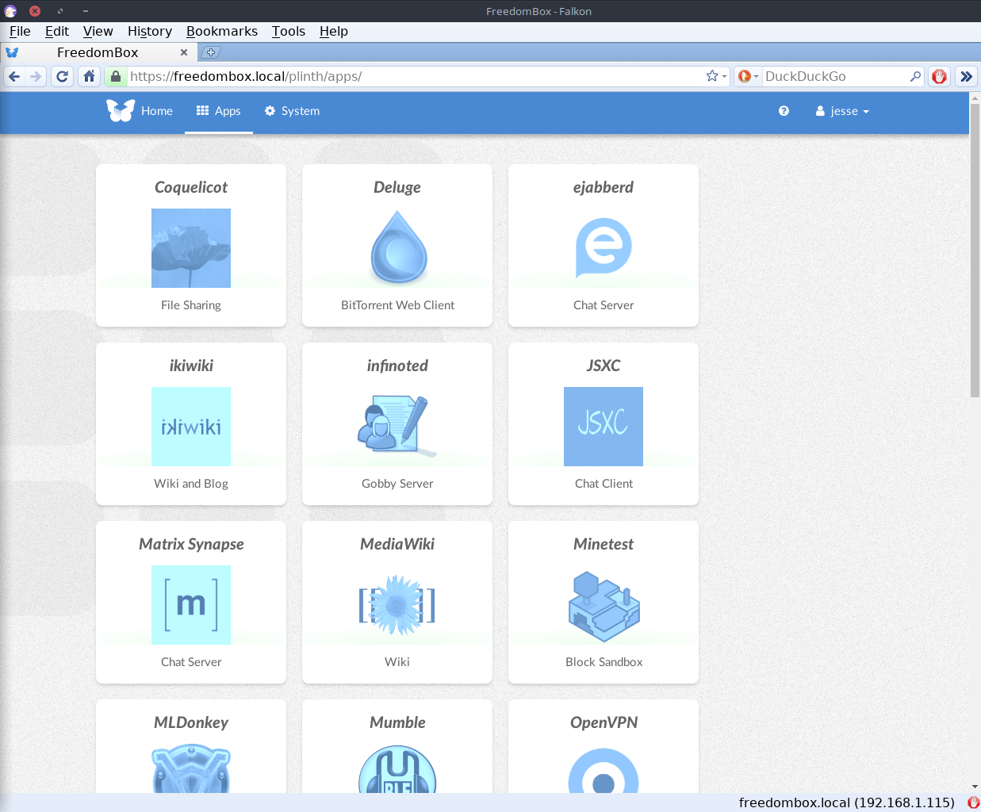Select the FreedomBox browser tab
The height and width of the screenshot is (812, 981).
click(x=98, y=52)
